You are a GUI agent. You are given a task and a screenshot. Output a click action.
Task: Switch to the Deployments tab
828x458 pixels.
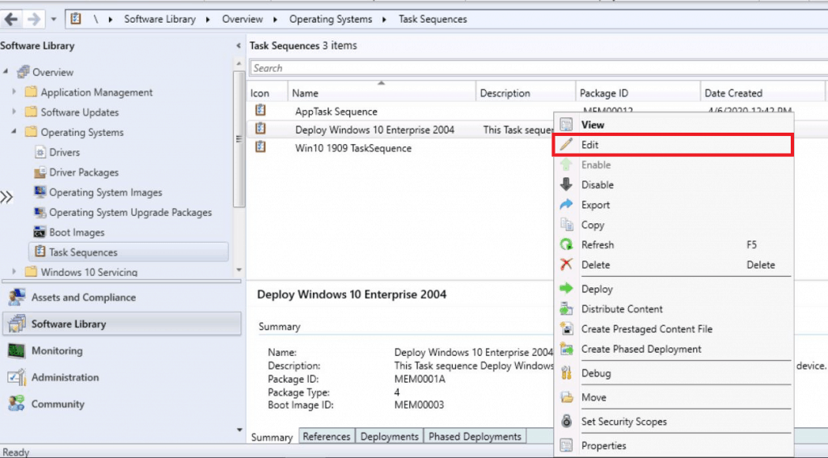point(389,436)
